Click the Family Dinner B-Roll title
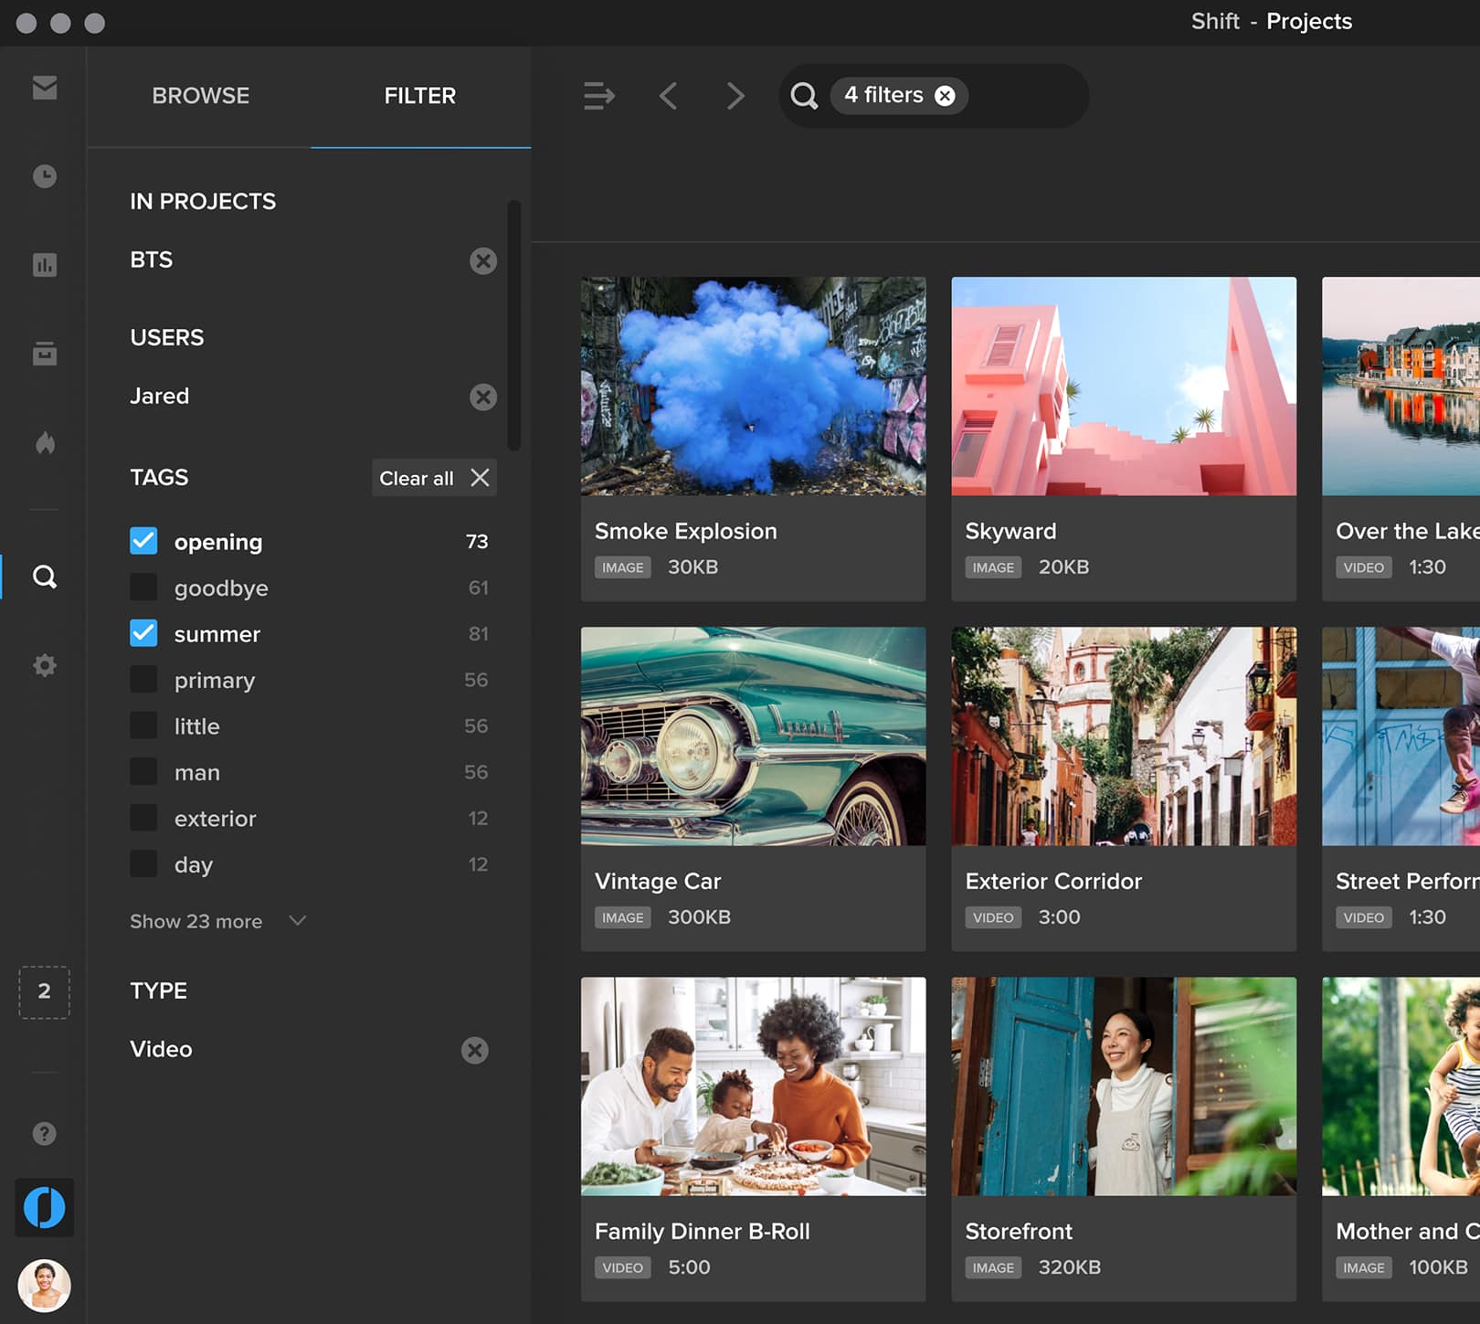1480x1324 pixels. (x=703, y=1232)
